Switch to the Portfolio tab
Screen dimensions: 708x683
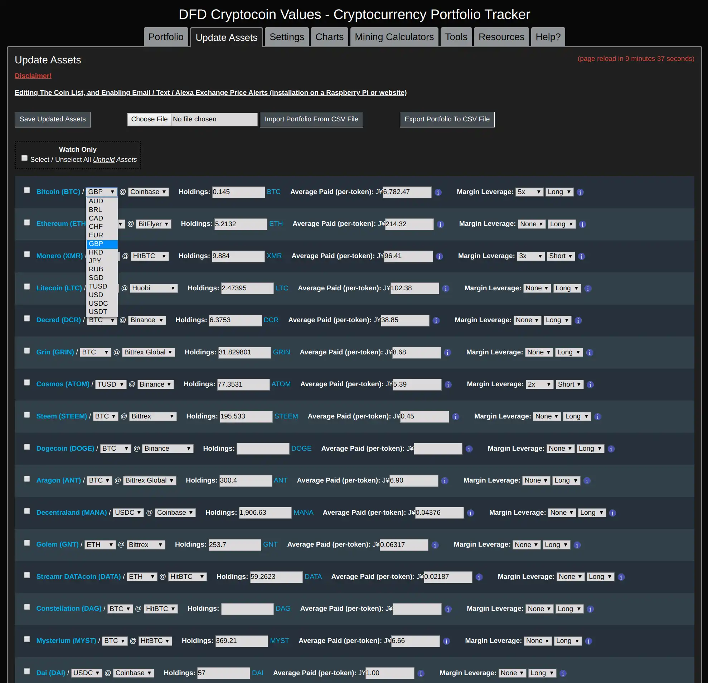[166, 37]
